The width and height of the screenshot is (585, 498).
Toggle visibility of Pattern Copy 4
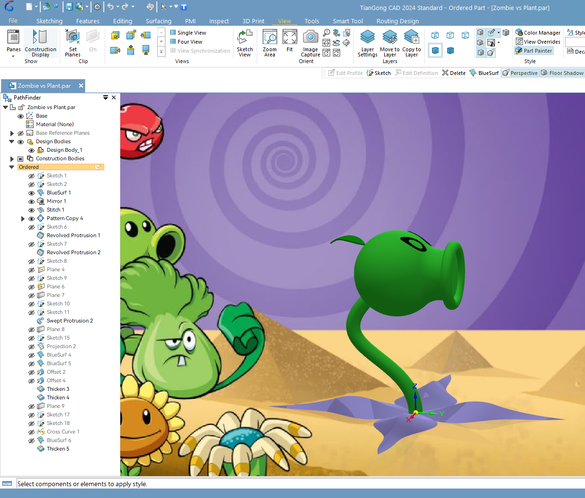pos(31,219)
